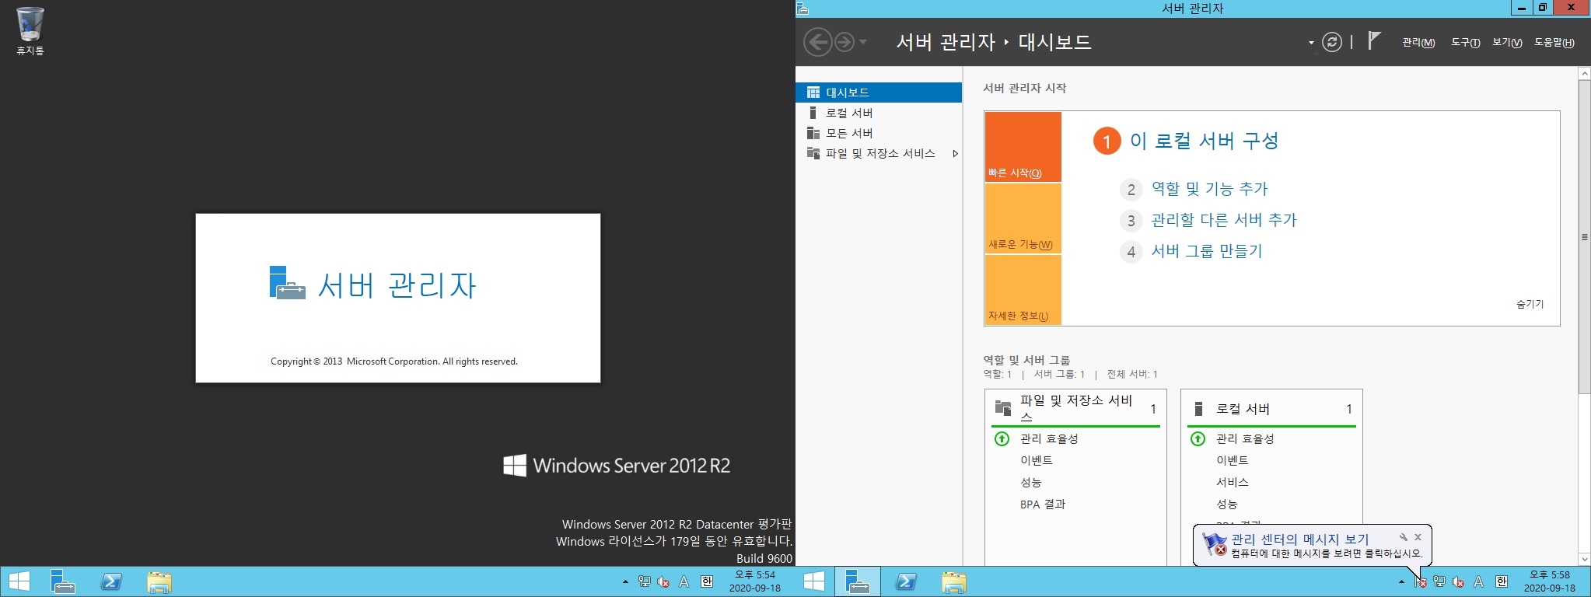Viewport: 1591px width, 597px height.
Task: Click scroll-down arrow of dashboard scrollbar
Action: (x=1584, y=559)
